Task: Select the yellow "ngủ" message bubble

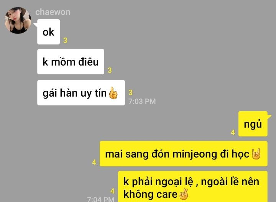Action: click(x=253, y=124)
